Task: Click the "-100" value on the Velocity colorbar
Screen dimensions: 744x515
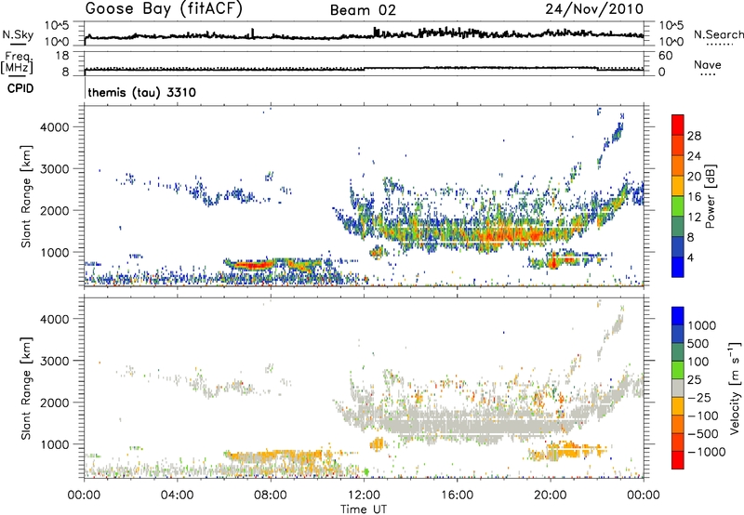Action: (703, 416)
